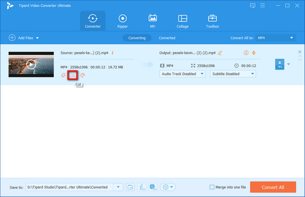Switch to the Converted tab
The width and height of the screenshot is (305, 197).
click(167, 38)
